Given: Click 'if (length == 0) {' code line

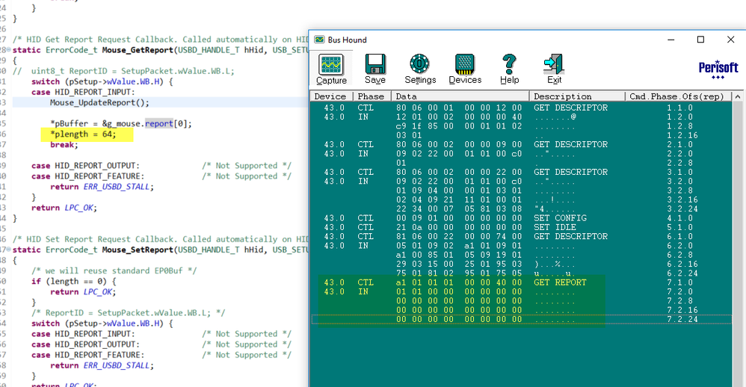Looking at the screenshot, I should pos(74,282).
